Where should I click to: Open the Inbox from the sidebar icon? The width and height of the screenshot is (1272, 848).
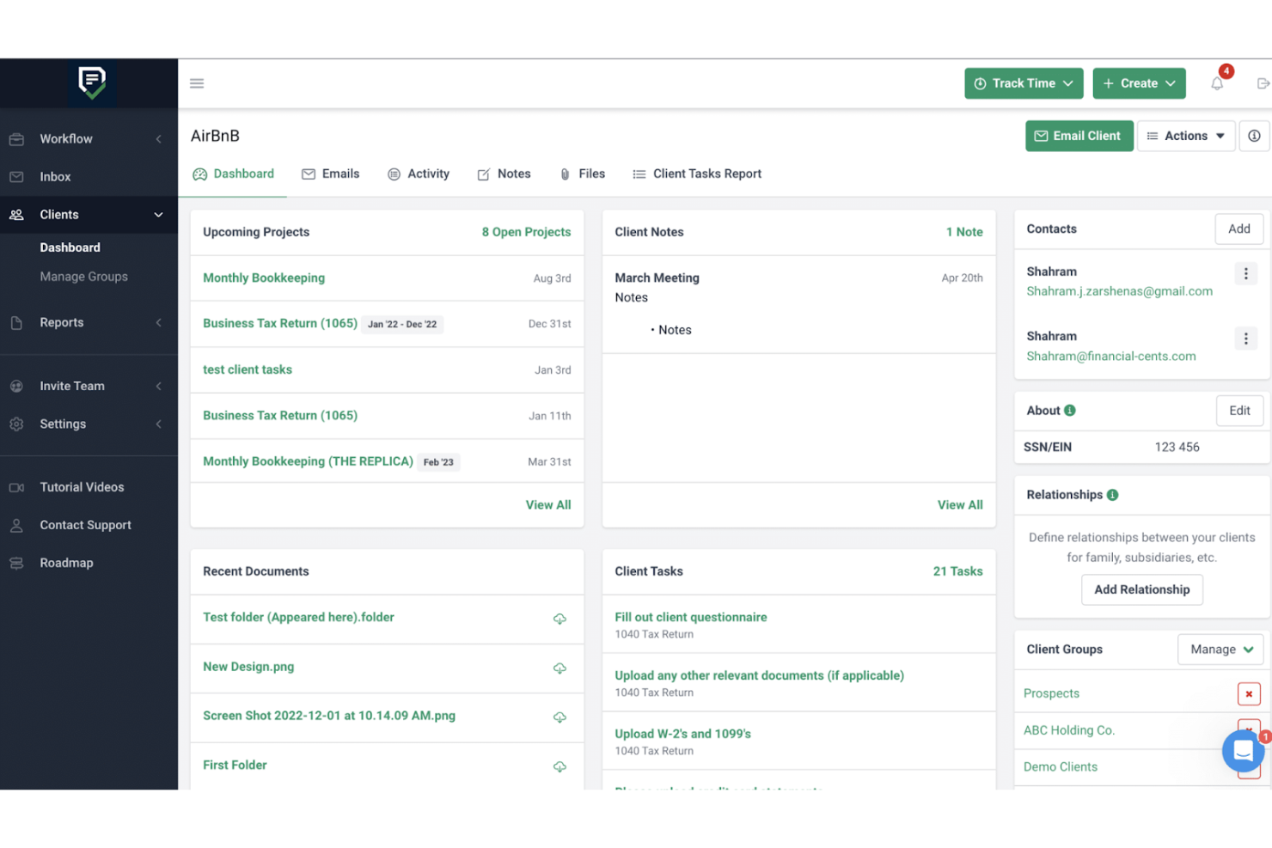[x=16, y=176]
